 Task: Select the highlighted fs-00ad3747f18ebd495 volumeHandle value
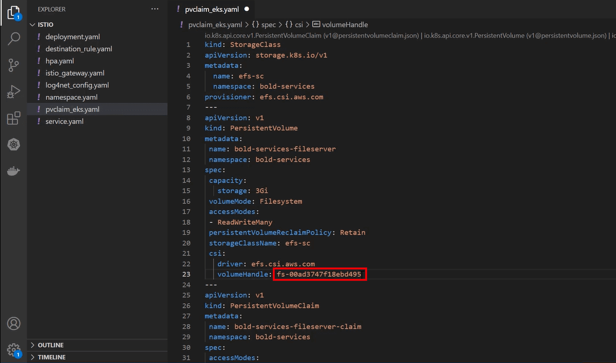[x=319, y=274]
